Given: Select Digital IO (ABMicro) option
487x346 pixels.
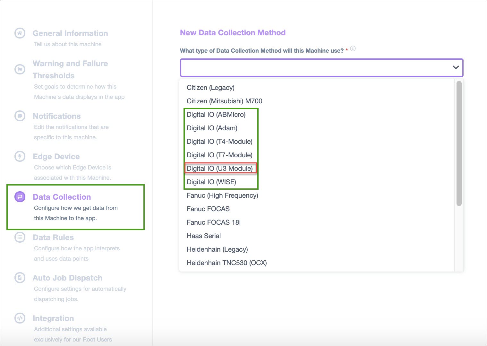Looking at the screenshot, I should point(216,115).
